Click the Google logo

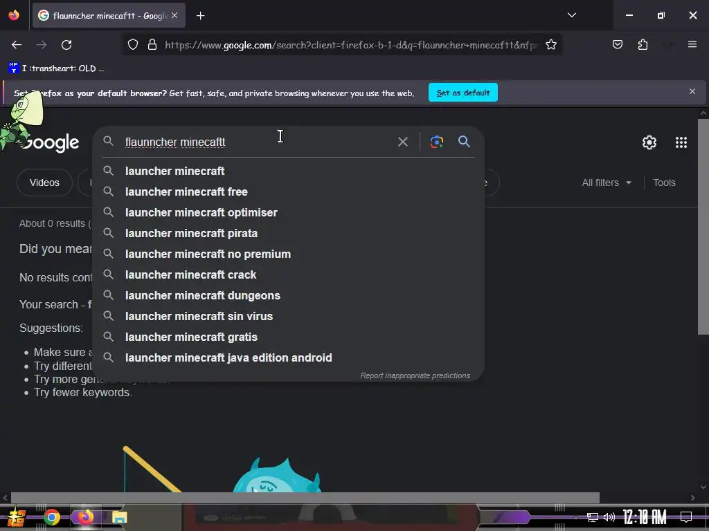50,142
